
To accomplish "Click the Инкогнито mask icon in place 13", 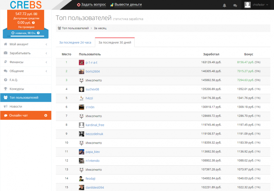I will [x=82, y=169].
